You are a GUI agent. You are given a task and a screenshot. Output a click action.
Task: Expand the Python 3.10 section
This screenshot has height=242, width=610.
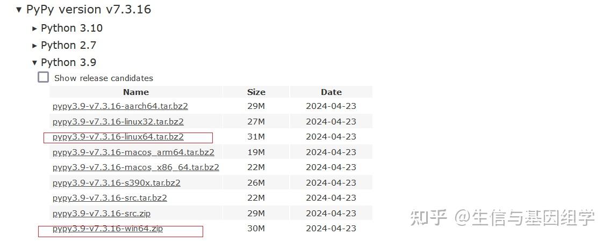[34, 28]
